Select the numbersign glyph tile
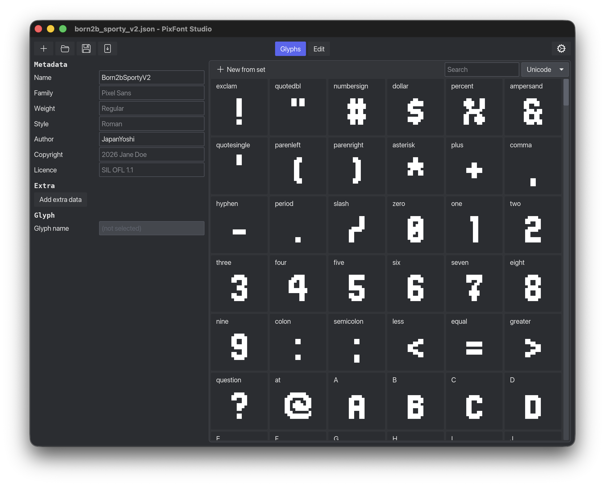Image resolution: width=605 pixels, height=486 pixels. click(356, 107)
